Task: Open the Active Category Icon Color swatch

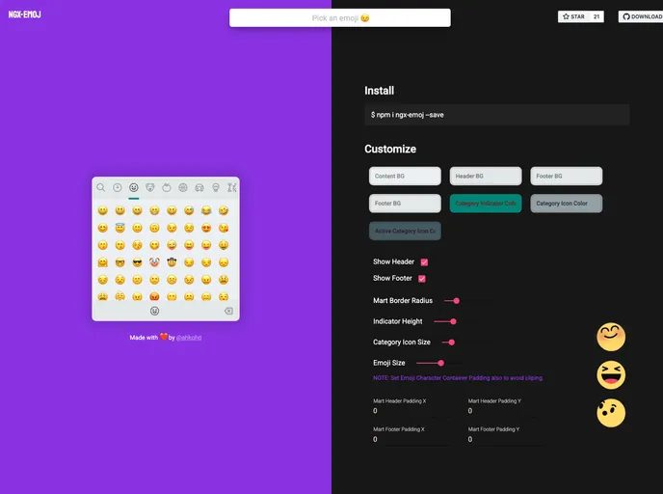Action: coord(405,231)
